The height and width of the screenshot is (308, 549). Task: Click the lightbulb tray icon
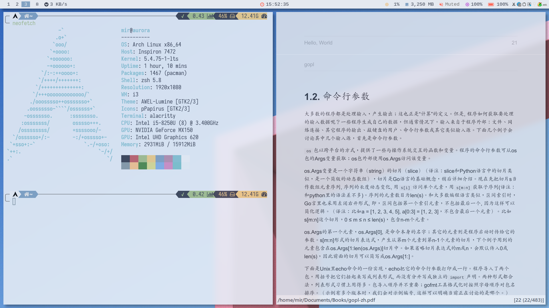(534, 4)
